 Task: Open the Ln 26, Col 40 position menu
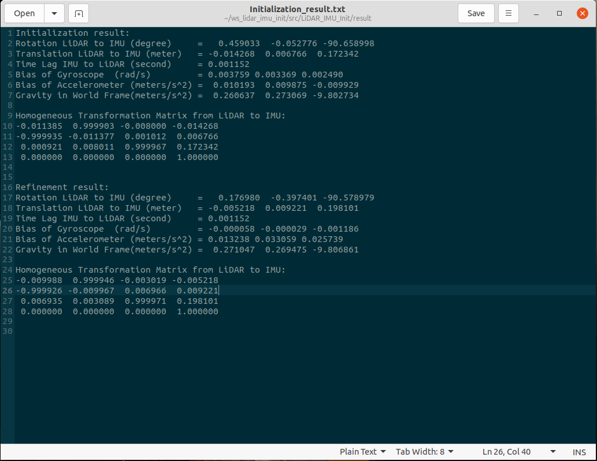coord(519,452)
